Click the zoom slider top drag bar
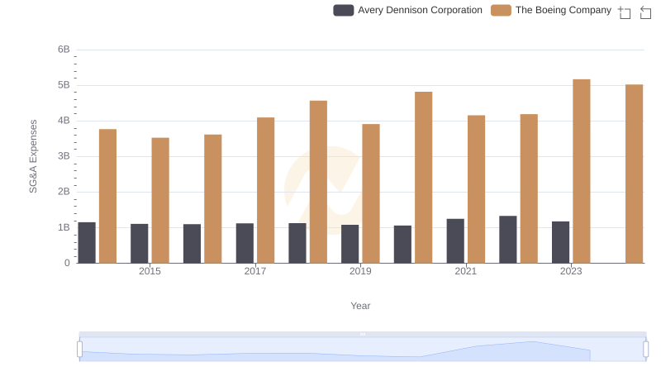The height and width of the screenshot is (381, 661). [x=363, y=334]
